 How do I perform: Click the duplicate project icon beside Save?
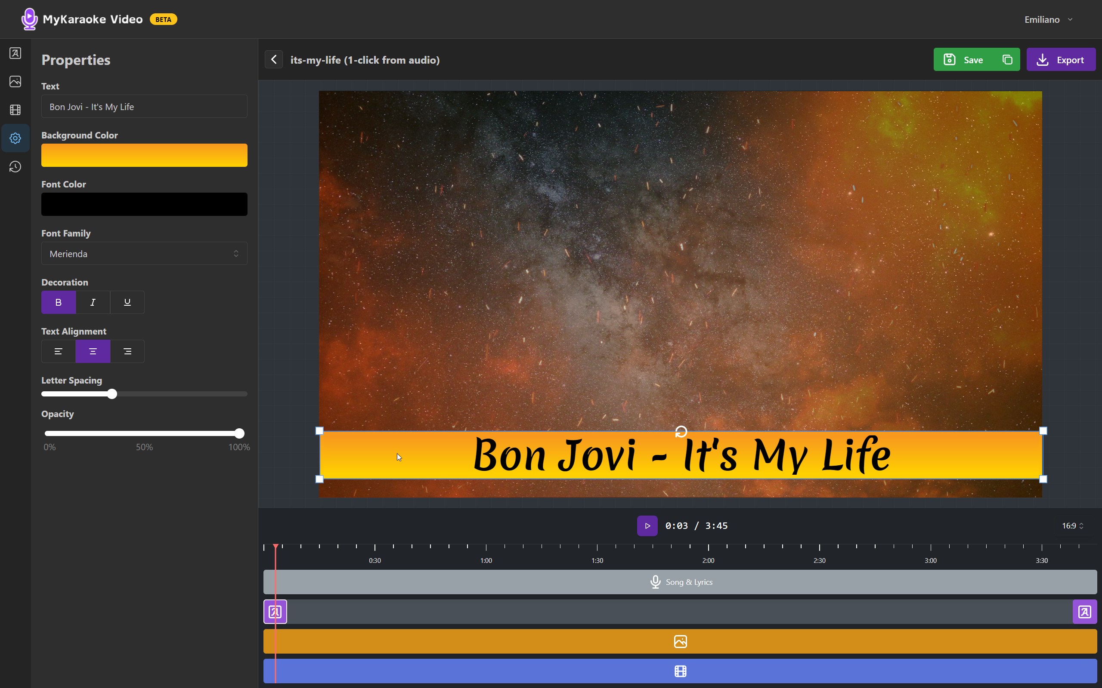1007,60
